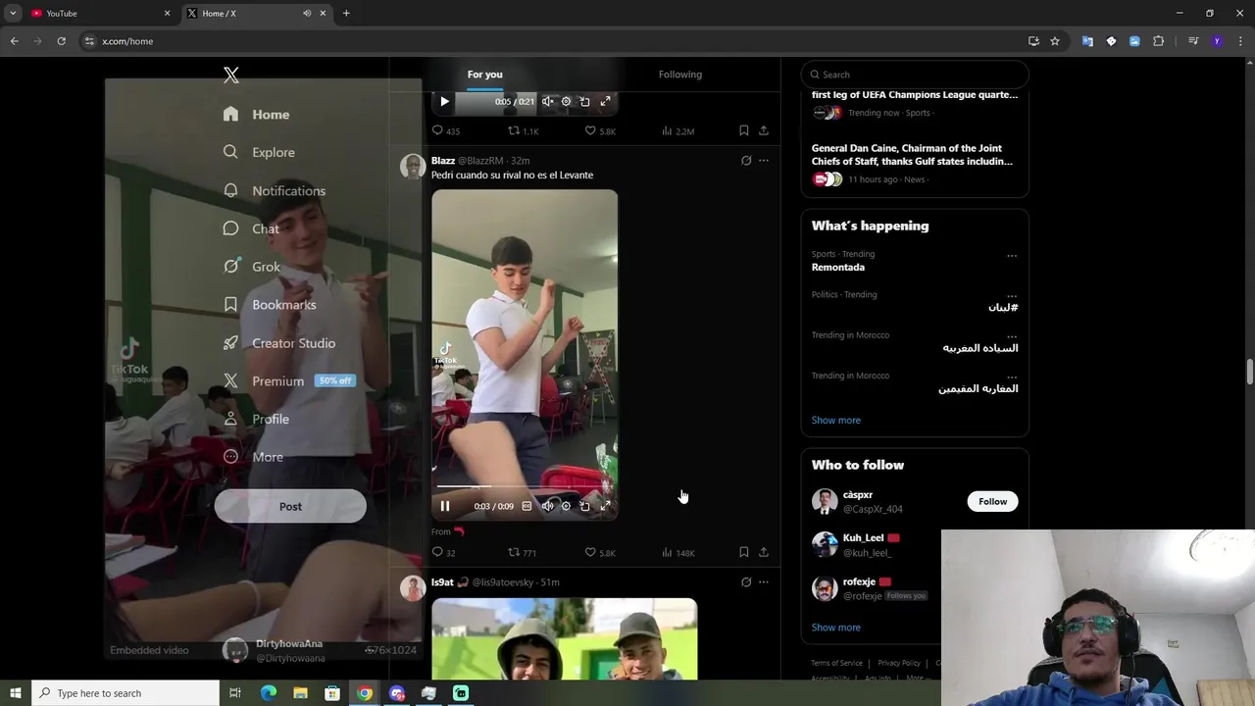1255x706 pixels.
Task: Open the Remontada trending topic
Action: coord(837,267)
